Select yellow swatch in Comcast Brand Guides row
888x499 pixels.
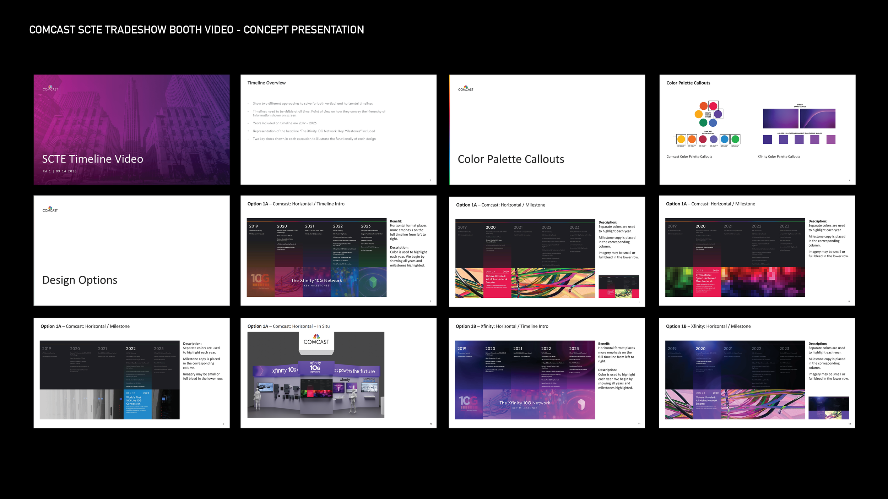[x=681, y=139]
